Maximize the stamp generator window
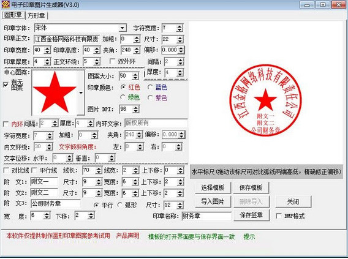 coord(323,5)
